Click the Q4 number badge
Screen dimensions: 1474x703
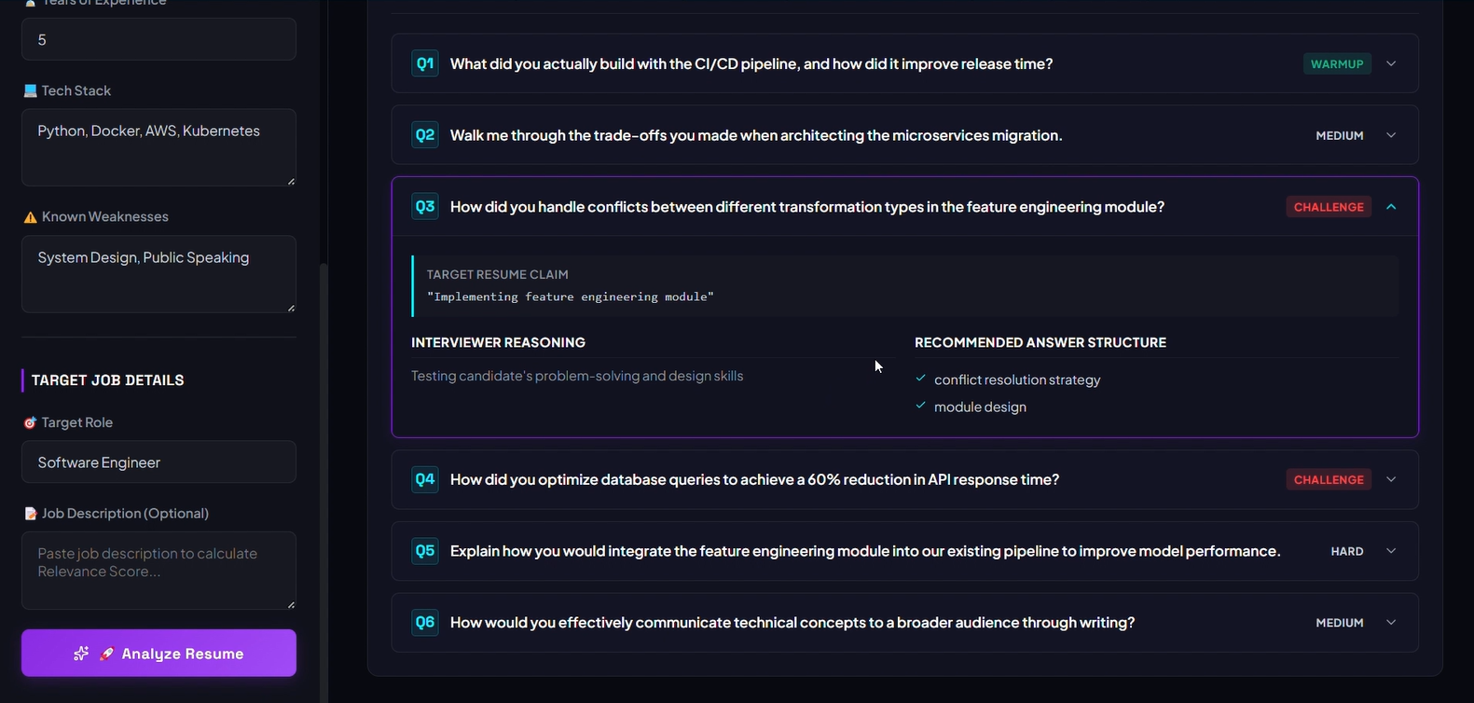[425, 479]
